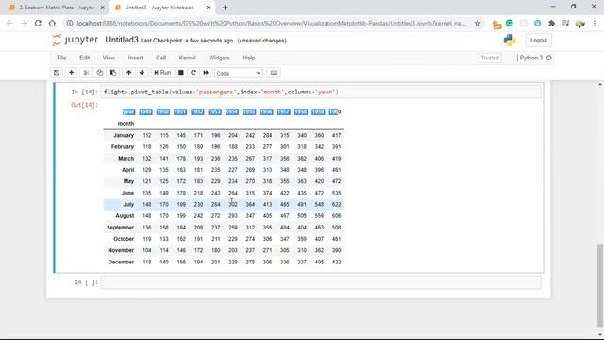604x340 pixels.
Task: Move selected cell up arrow
Action: coord(128,73)
